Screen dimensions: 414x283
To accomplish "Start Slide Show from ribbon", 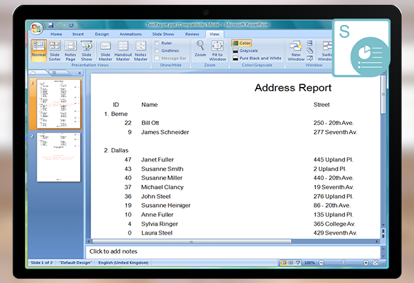I will coord(86,50).
